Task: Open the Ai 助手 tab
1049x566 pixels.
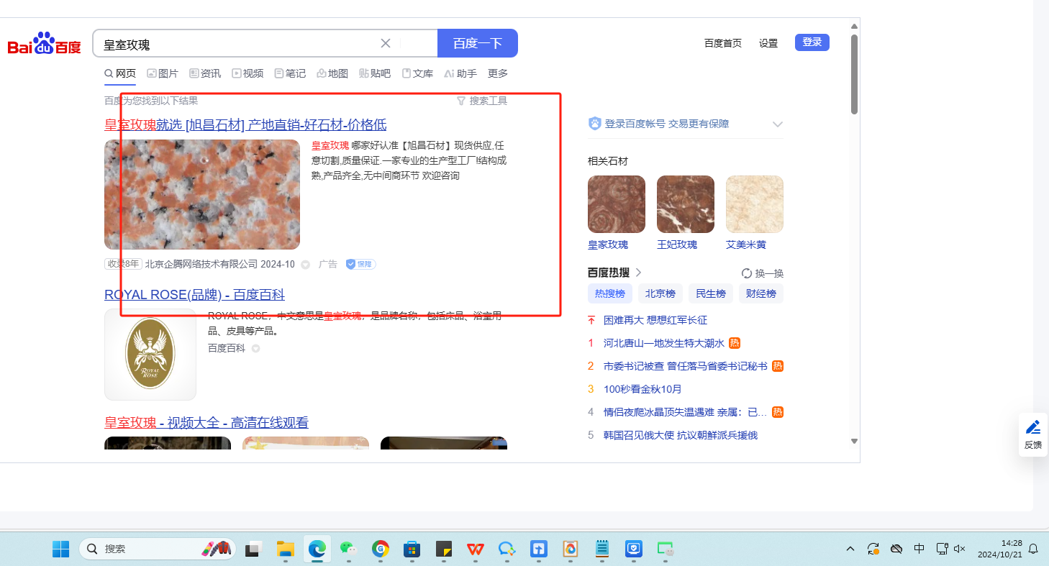Action: tap(460, 73)
